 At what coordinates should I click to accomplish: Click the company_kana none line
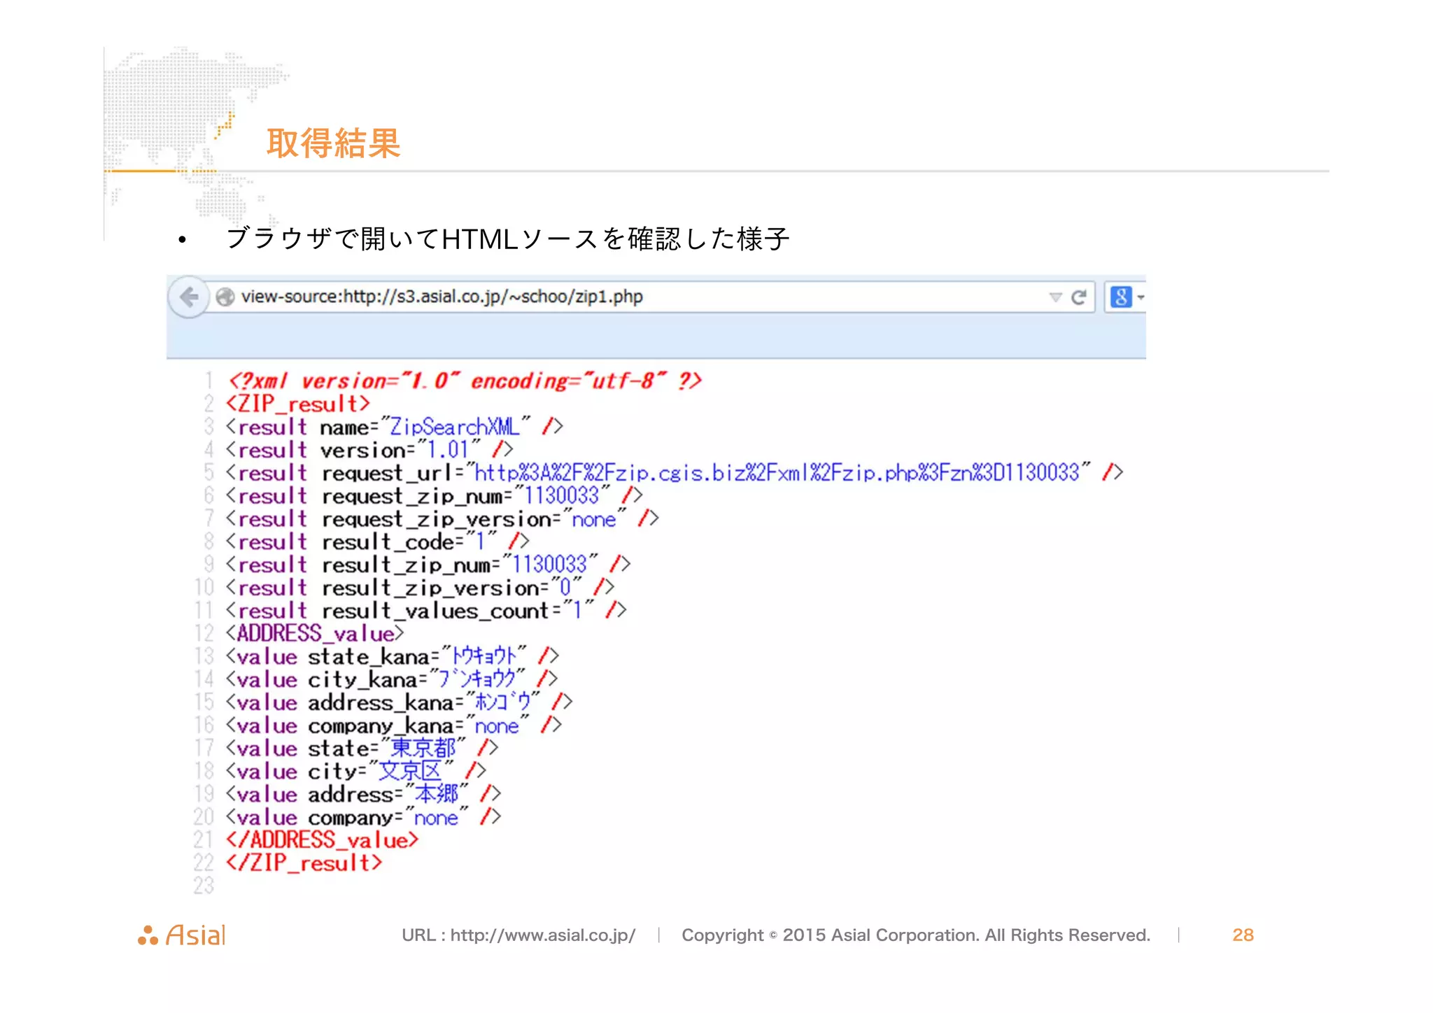(394, 725)
